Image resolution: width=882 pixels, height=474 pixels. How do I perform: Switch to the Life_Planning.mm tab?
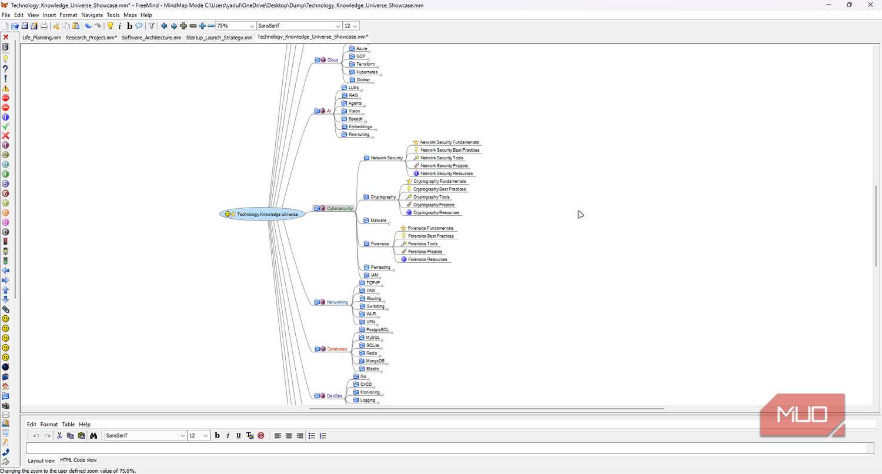pyautogui.click(x=42, y=37)
